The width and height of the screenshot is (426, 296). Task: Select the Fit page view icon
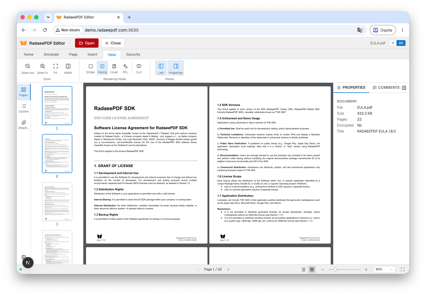[x=56, y=66]
